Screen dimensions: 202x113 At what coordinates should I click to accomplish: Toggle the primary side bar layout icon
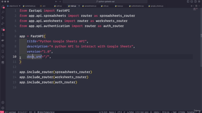pyautogui.click(x=188, y=2)
